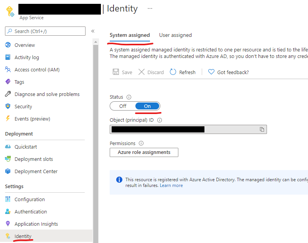The width and height of the screenshot is (308, 243).
Task: Click the Configuration bars icon
Action: click(8, 199)
